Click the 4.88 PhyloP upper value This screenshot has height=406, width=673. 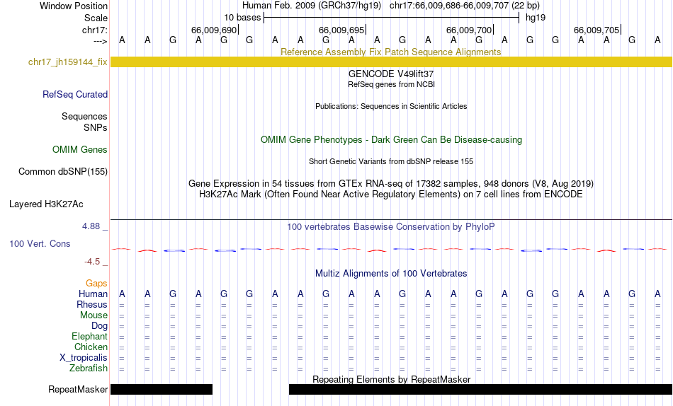point(91,226)
